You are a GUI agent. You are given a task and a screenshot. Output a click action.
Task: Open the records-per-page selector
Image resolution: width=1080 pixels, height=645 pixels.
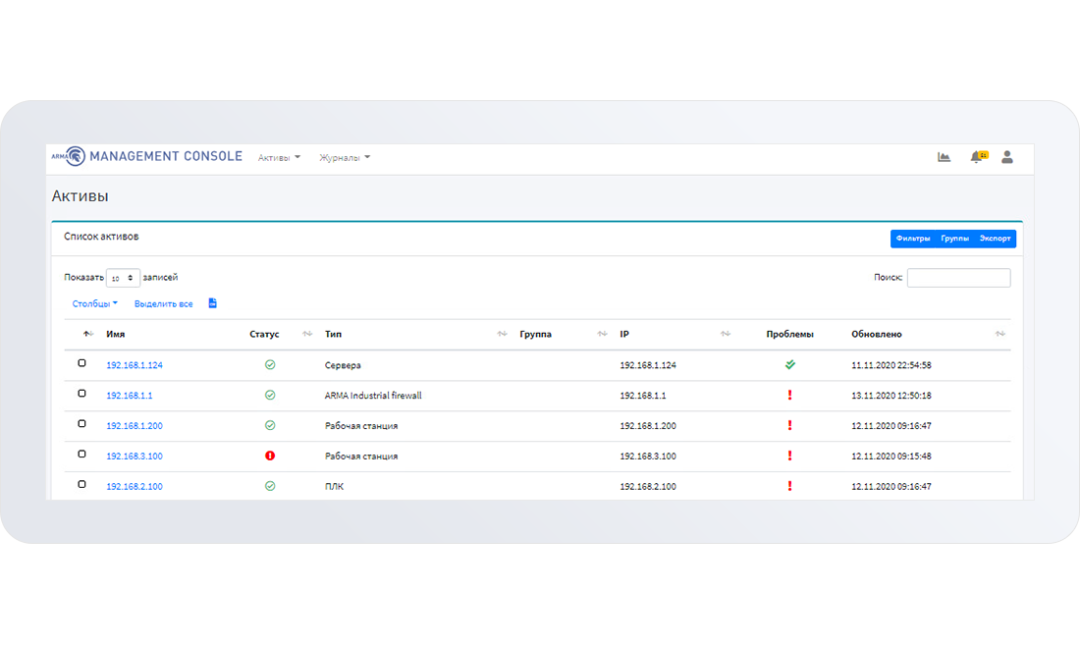click(x=123, y=279)
